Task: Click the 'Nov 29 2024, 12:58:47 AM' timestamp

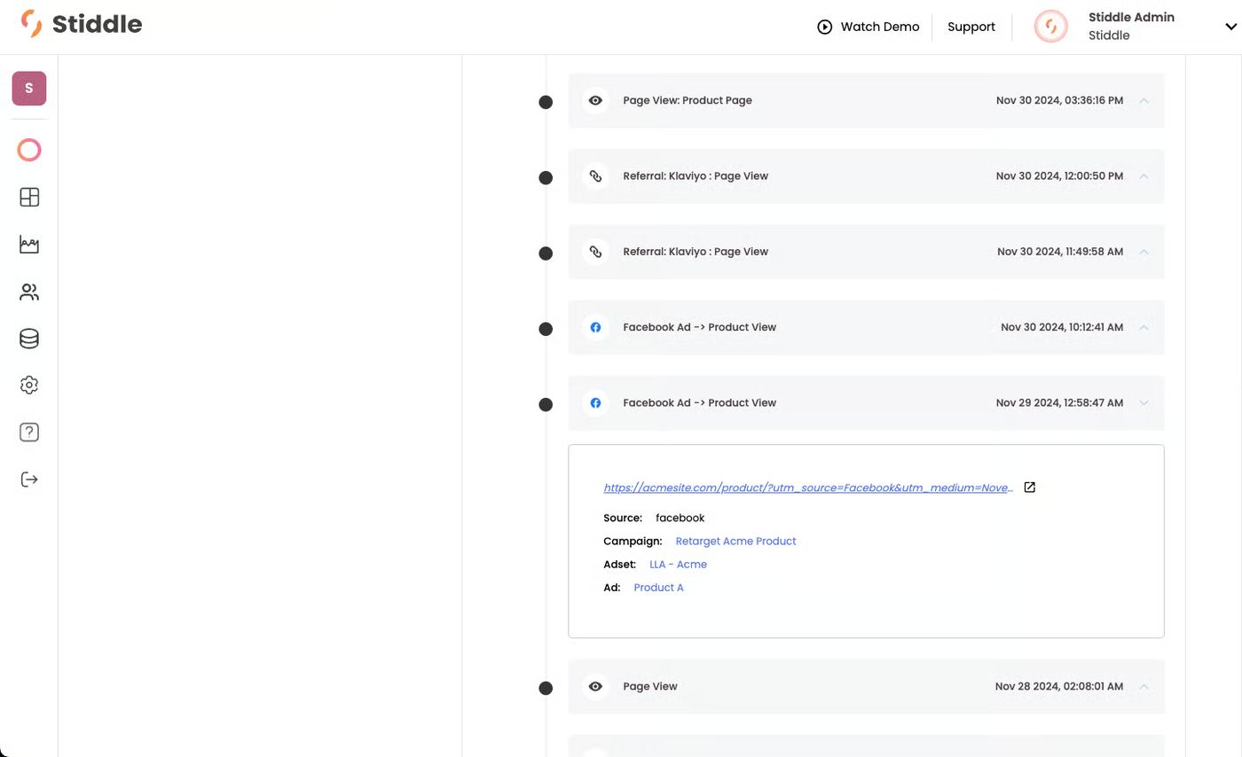Action: 1059,403
